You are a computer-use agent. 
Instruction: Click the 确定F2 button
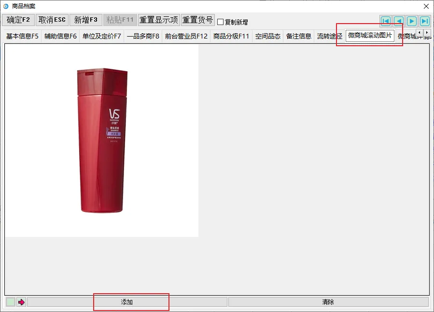tap(18, 20)
